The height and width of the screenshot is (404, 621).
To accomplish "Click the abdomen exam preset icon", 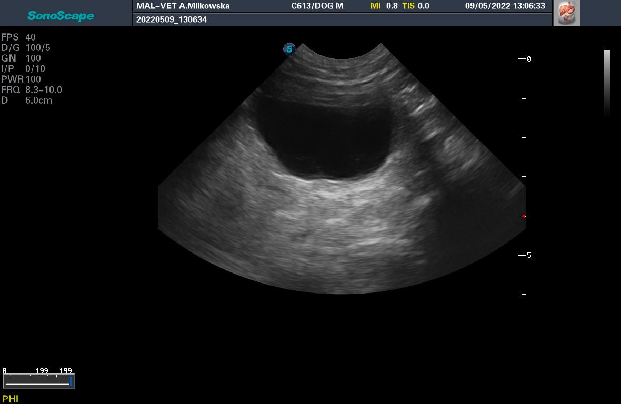I will [567, 13].
